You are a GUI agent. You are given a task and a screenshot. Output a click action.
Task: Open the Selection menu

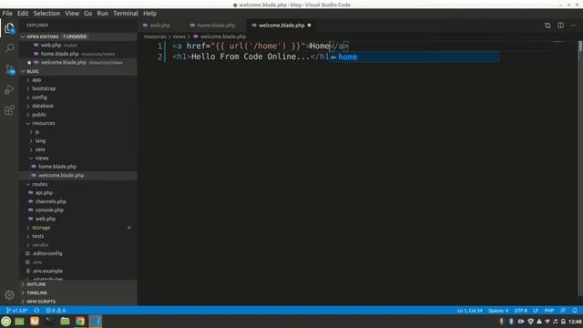(46, 14)
